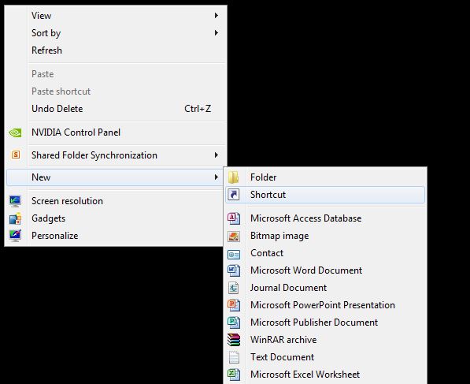Click the Gadgets icon

15,218
